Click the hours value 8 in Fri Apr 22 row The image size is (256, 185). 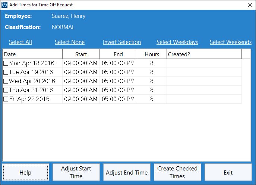[152, 99]
